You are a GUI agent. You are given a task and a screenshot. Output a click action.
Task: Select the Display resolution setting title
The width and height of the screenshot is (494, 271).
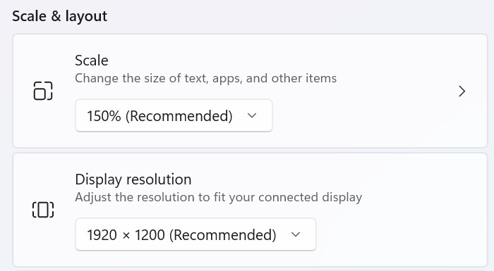(133, 179)
